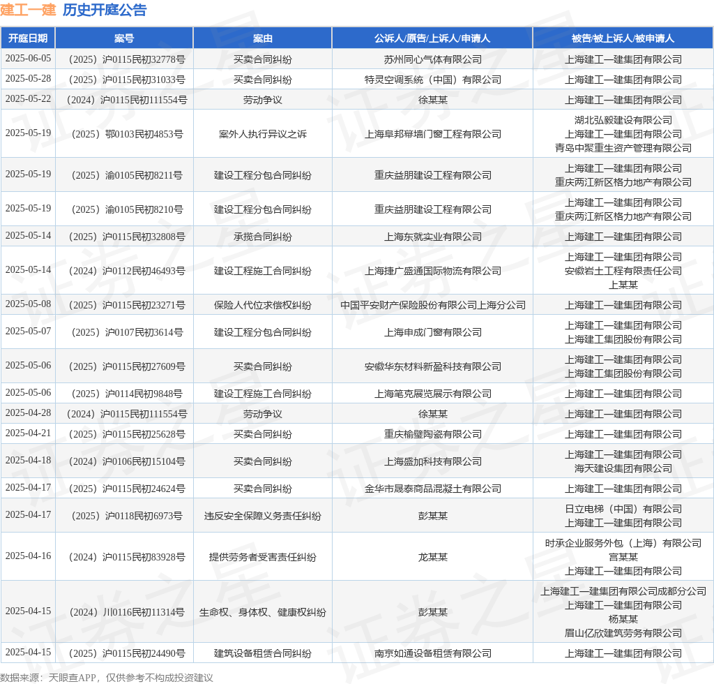The image size is (714, 684).
Task: Click defendant 日立电梯（中国）有限公司
Action: click(x=623, y=509)
